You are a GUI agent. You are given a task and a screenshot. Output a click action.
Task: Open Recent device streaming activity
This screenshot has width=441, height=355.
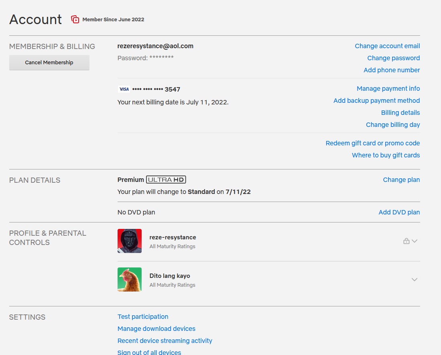(165, 341)
